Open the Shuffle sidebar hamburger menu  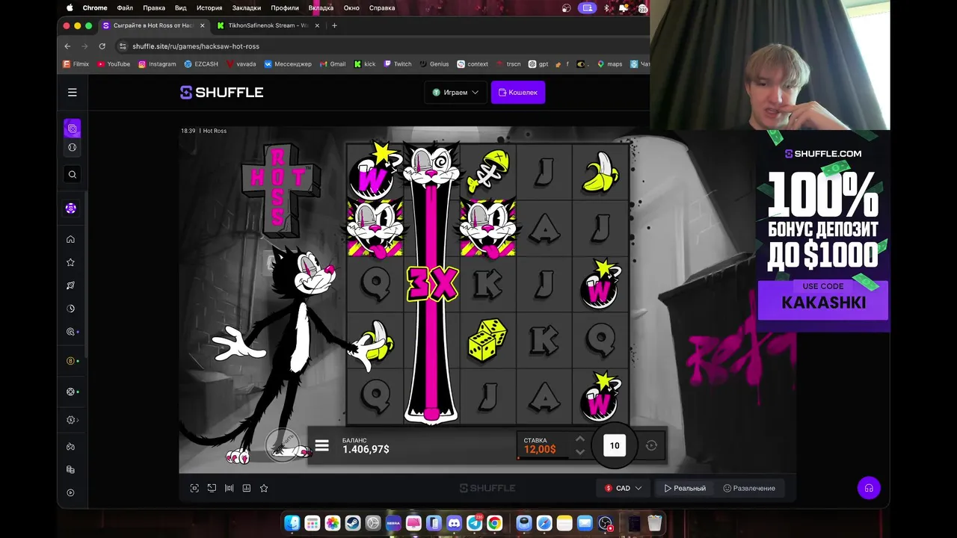(x=73, y=93)
